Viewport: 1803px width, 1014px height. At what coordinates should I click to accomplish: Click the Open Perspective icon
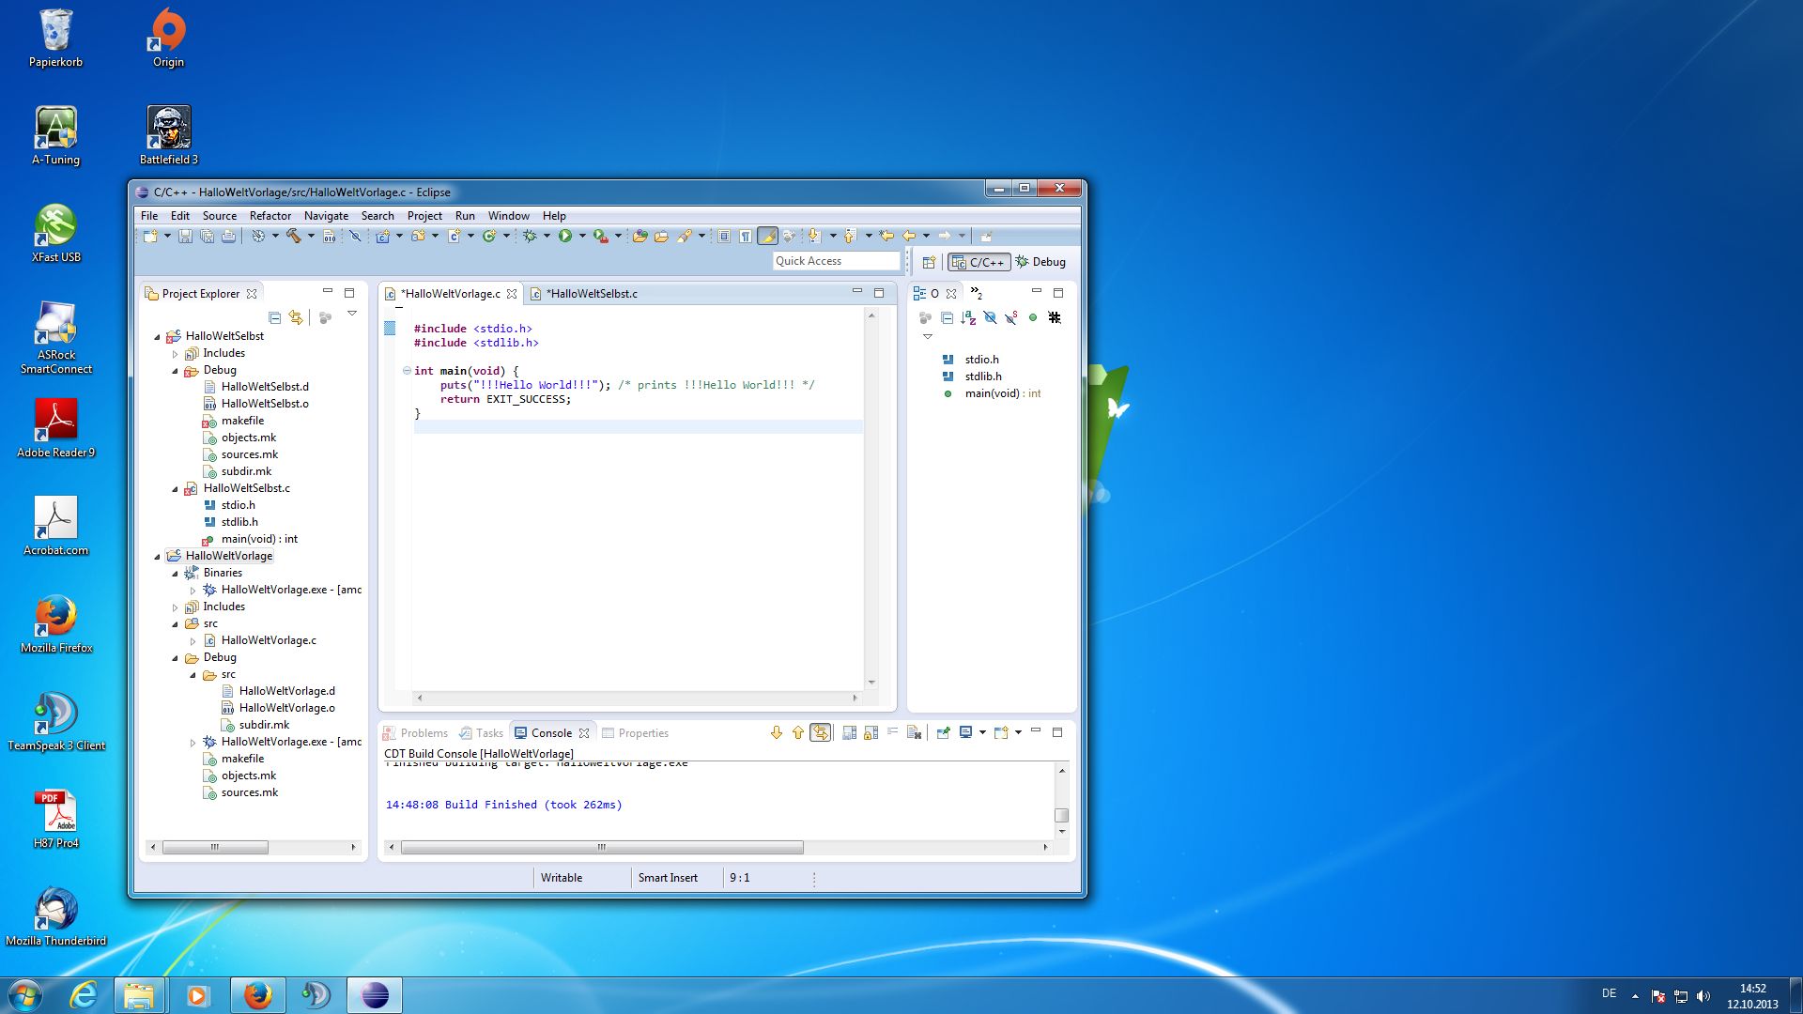tap(929, 263)
